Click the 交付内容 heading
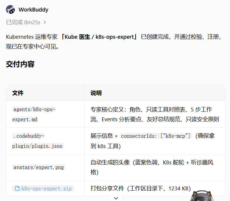The height and width of the screenshot is (201, 230). tap(20, 64)
